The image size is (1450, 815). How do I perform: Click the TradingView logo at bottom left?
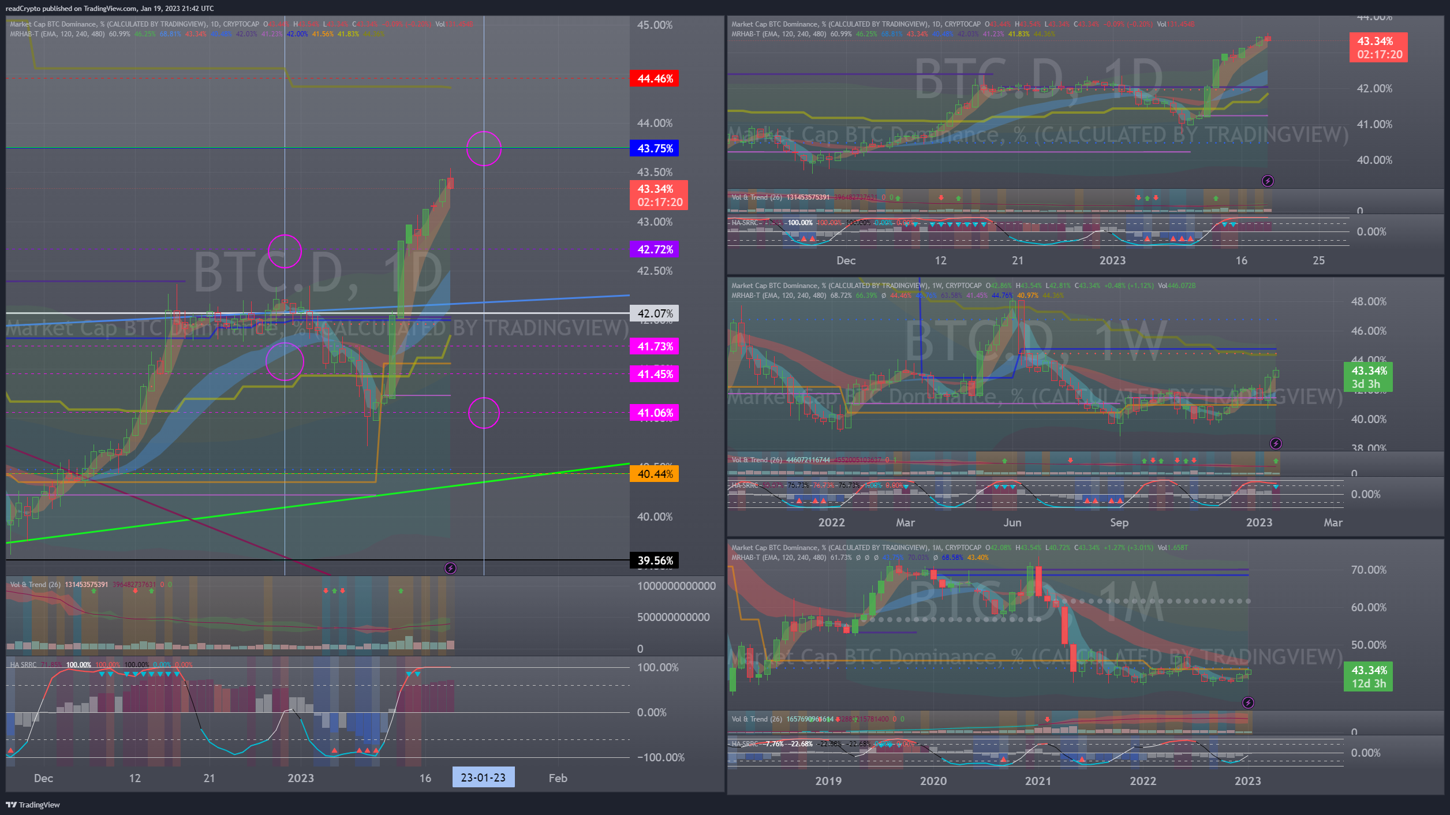point(33,805)
